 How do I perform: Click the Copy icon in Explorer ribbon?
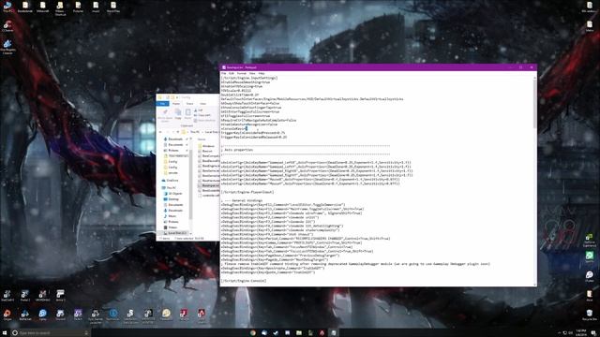tap(178, 114)
